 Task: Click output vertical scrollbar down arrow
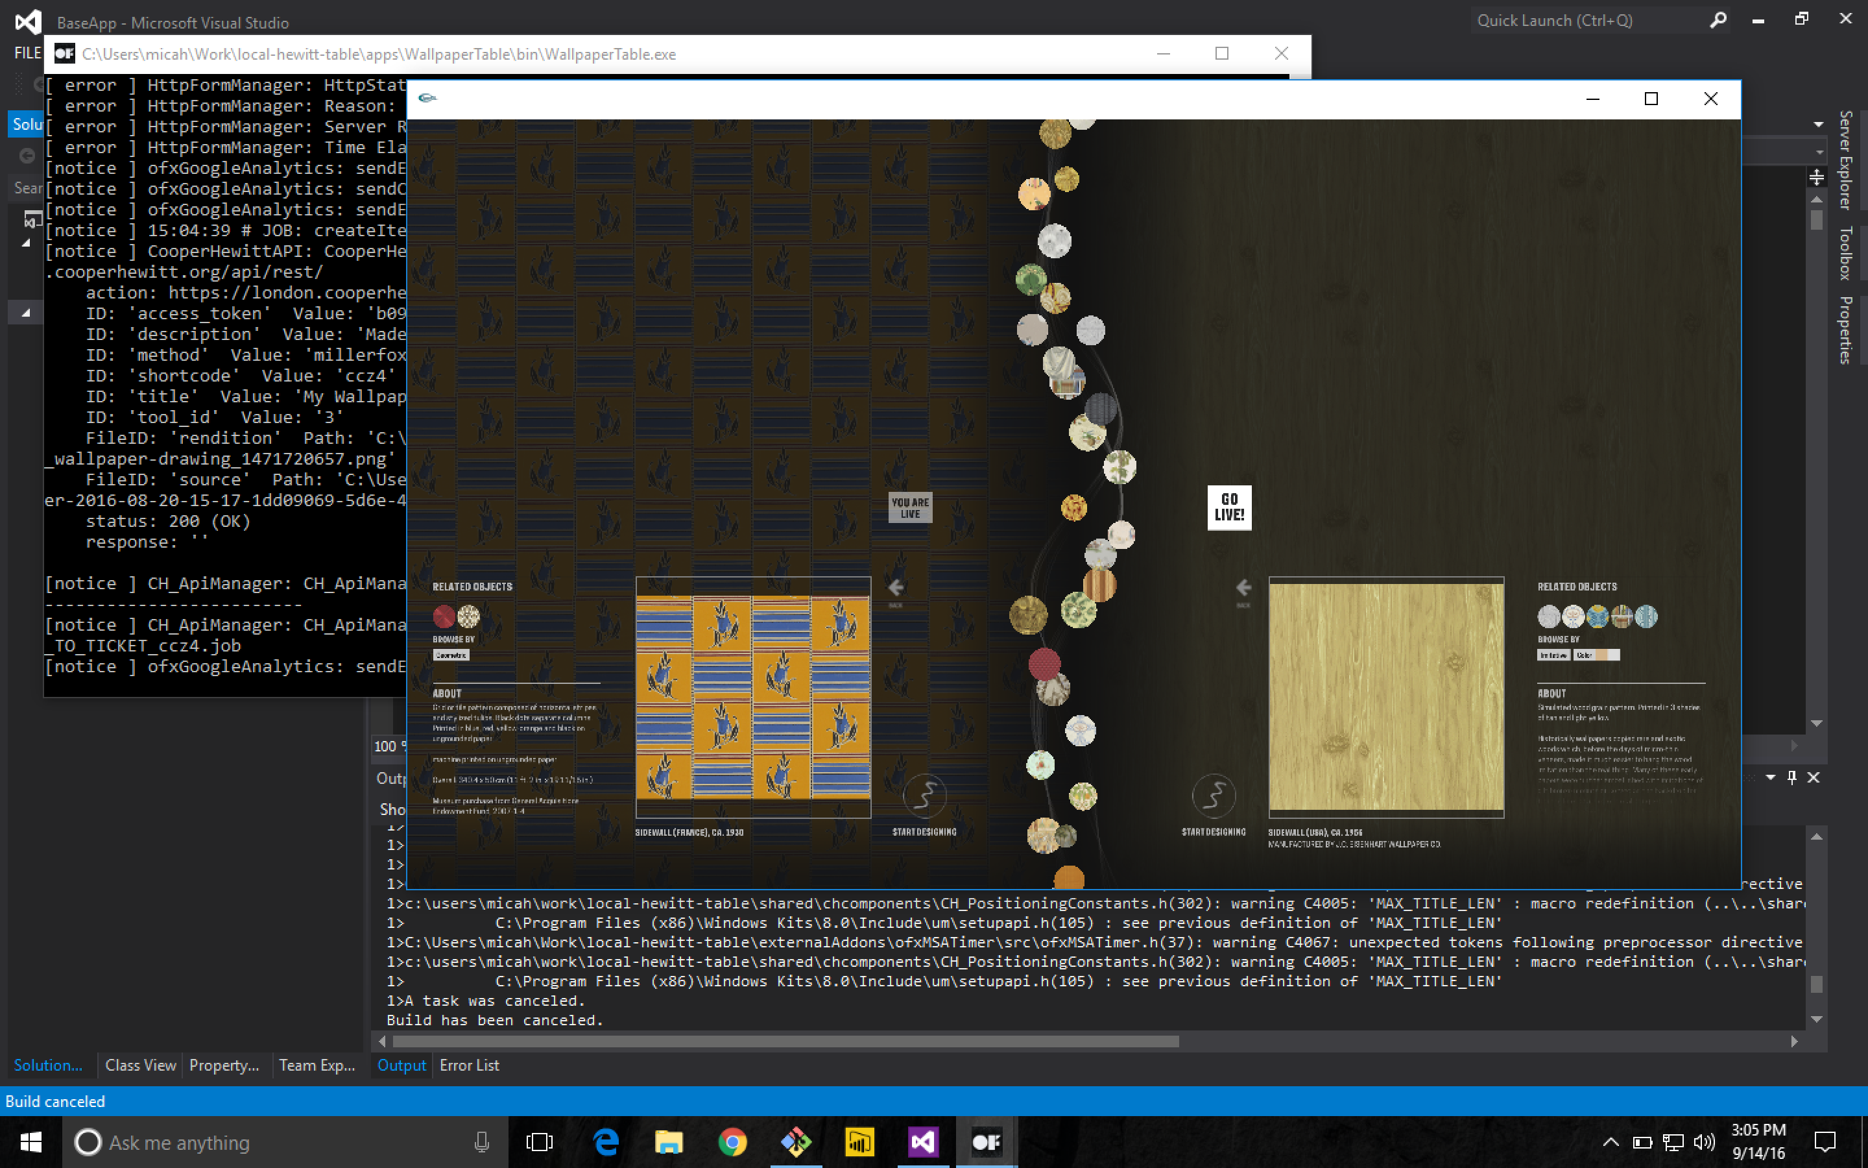(1817, 1019)
